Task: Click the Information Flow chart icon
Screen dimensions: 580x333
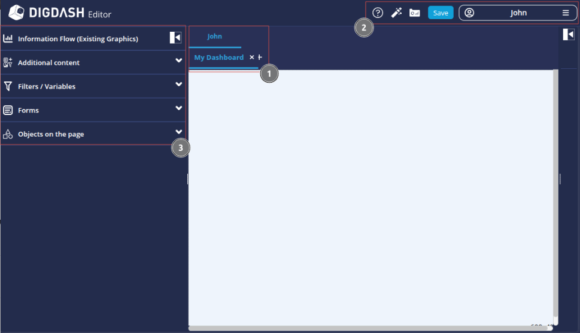Action: (x=8, y=38)
